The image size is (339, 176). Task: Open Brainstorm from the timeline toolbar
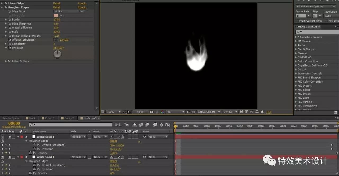pyautogui.click(x=155, y=125)
